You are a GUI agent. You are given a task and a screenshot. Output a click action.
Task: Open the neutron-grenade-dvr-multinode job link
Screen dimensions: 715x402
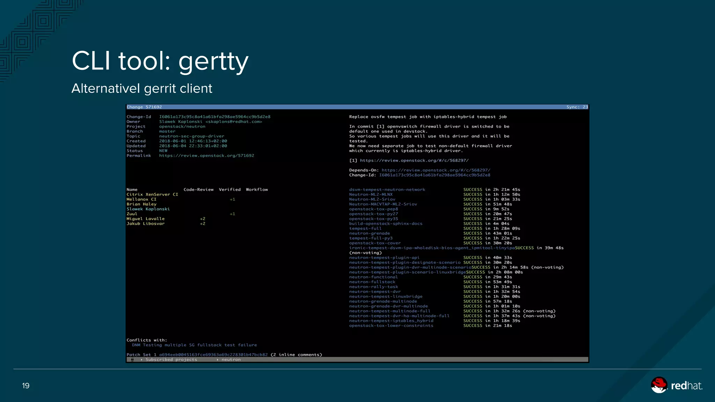pos(389,306)
